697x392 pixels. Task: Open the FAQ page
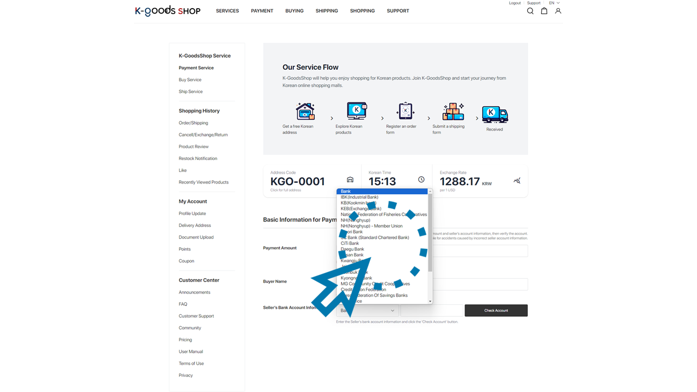183,304
